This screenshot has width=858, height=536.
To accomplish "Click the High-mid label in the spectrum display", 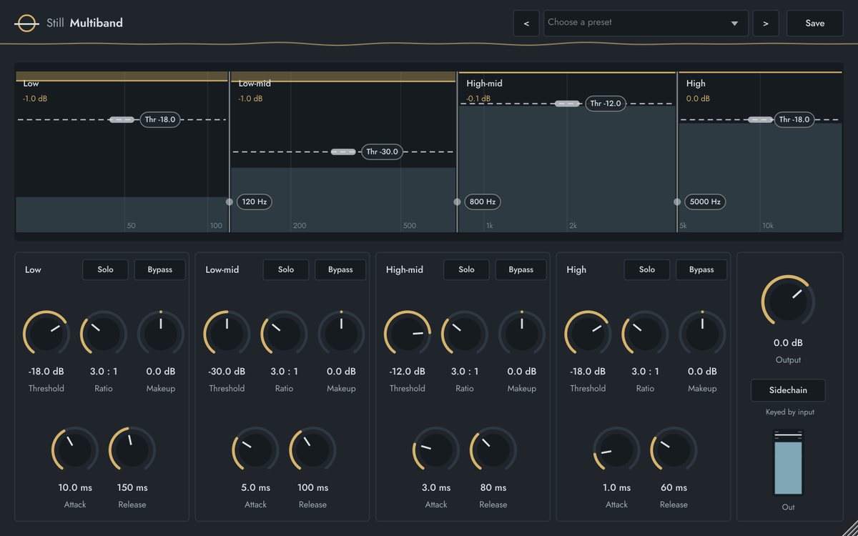I will point(484,84).
